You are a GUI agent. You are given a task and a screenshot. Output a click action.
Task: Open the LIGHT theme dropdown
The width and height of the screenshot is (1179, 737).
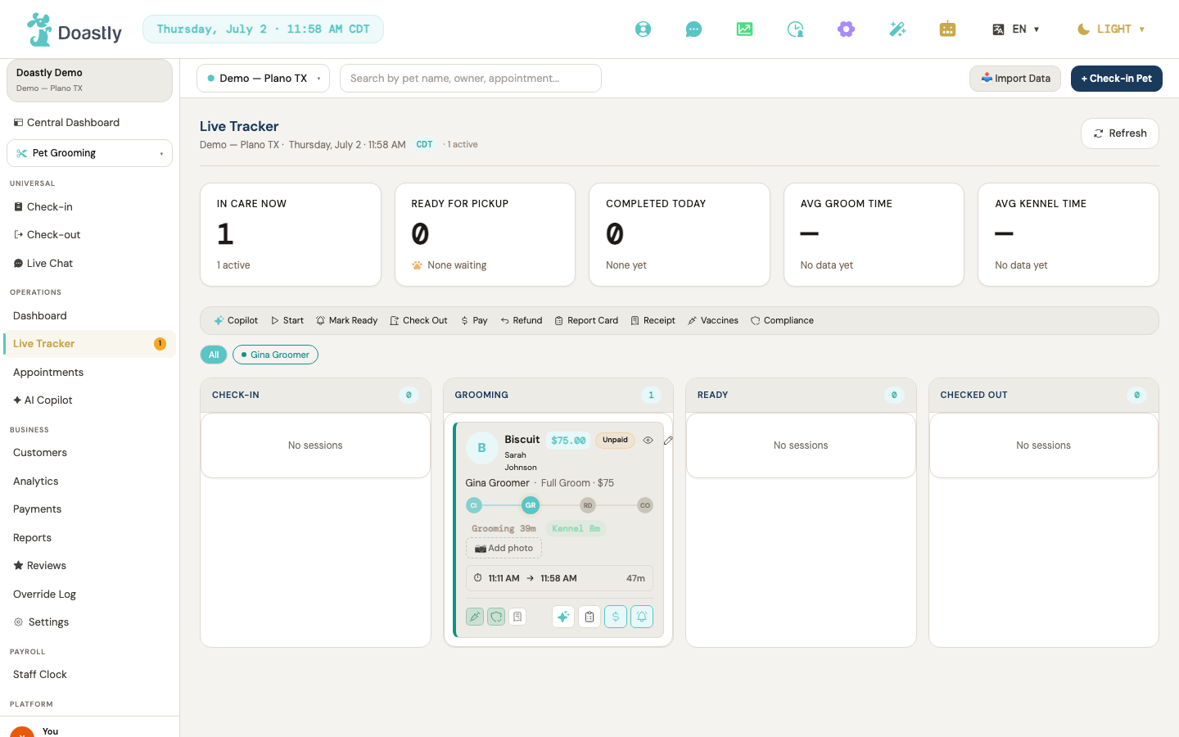coord(1110,29)
